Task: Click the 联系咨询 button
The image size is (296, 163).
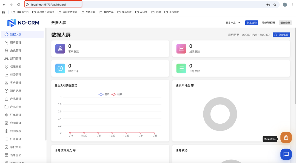Action: [252, 23]
